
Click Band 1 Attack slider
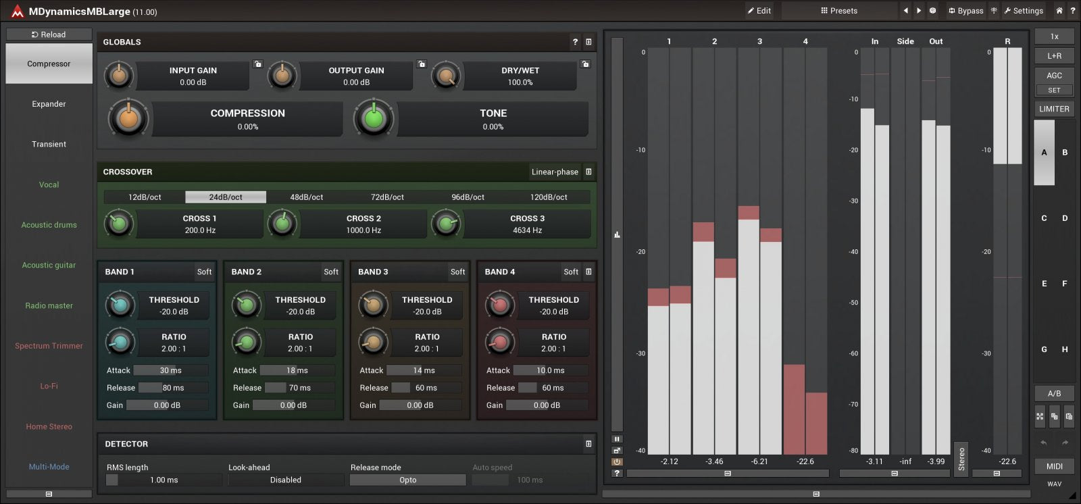tap(170, 370)
